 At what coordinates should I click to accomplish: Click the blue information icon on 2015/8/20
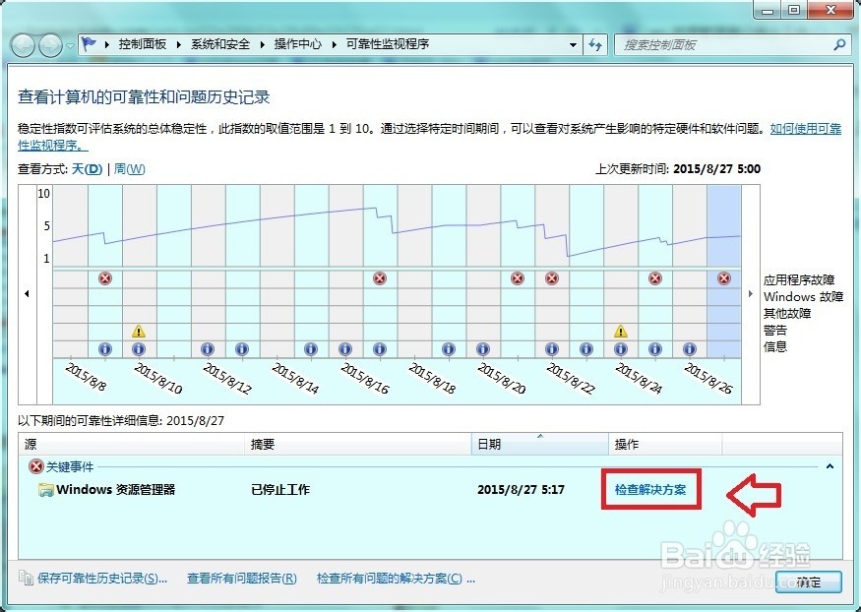click(483, 348)
